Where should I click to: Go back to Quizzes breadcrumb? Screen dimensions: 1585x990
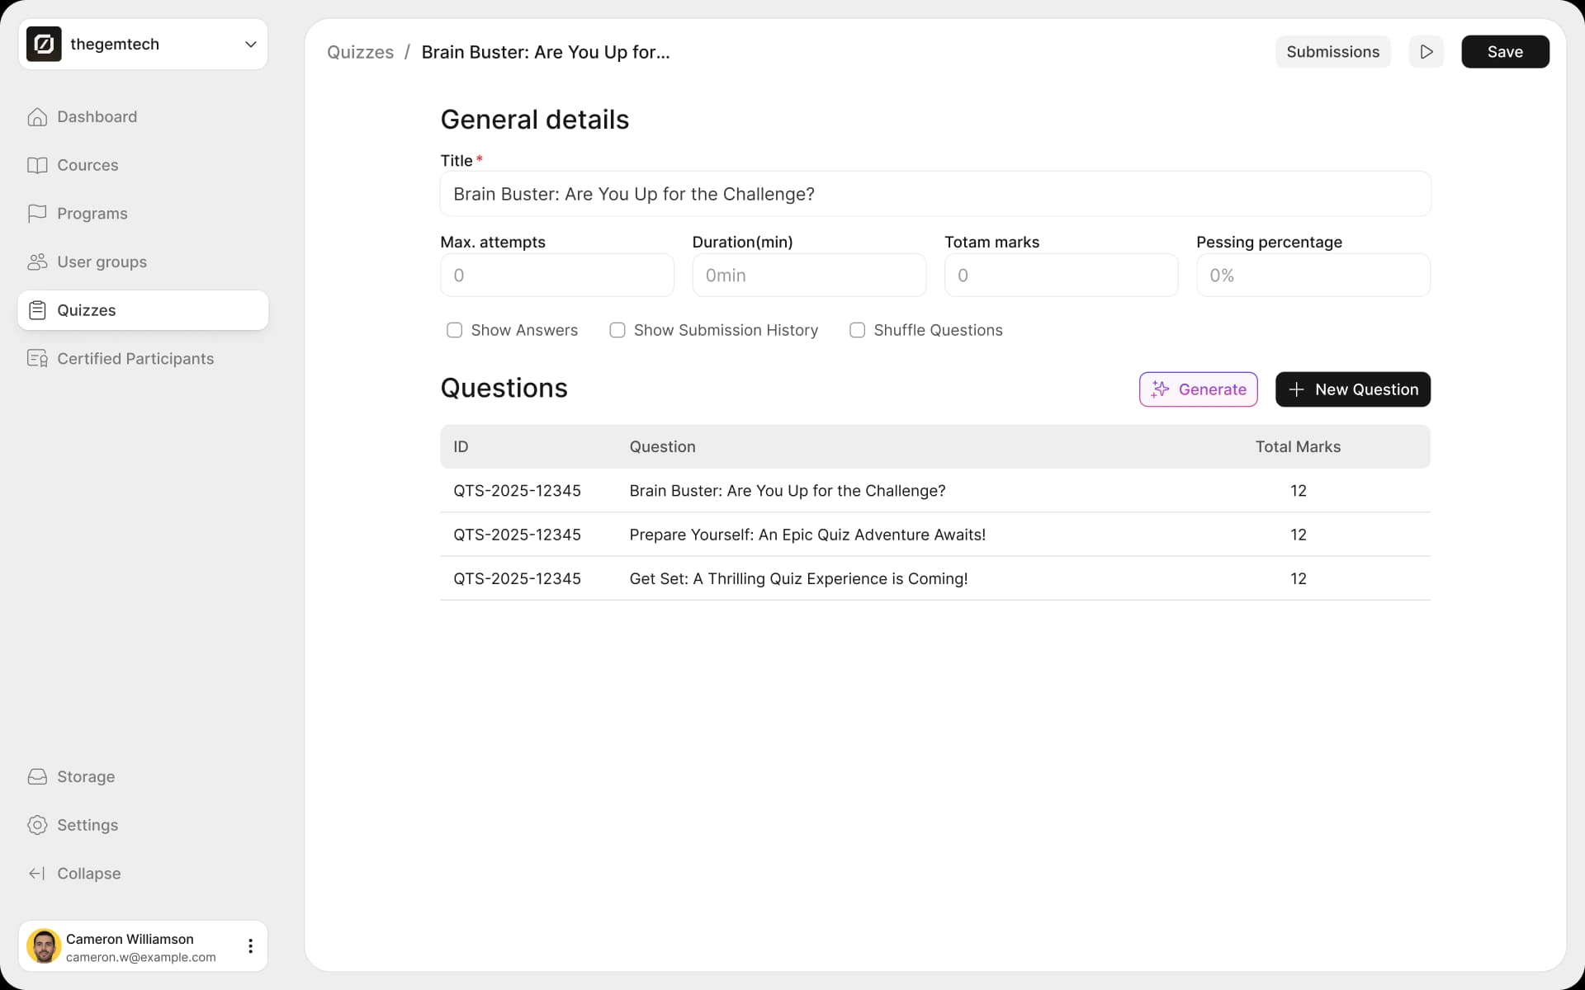(x=360, y=52)
